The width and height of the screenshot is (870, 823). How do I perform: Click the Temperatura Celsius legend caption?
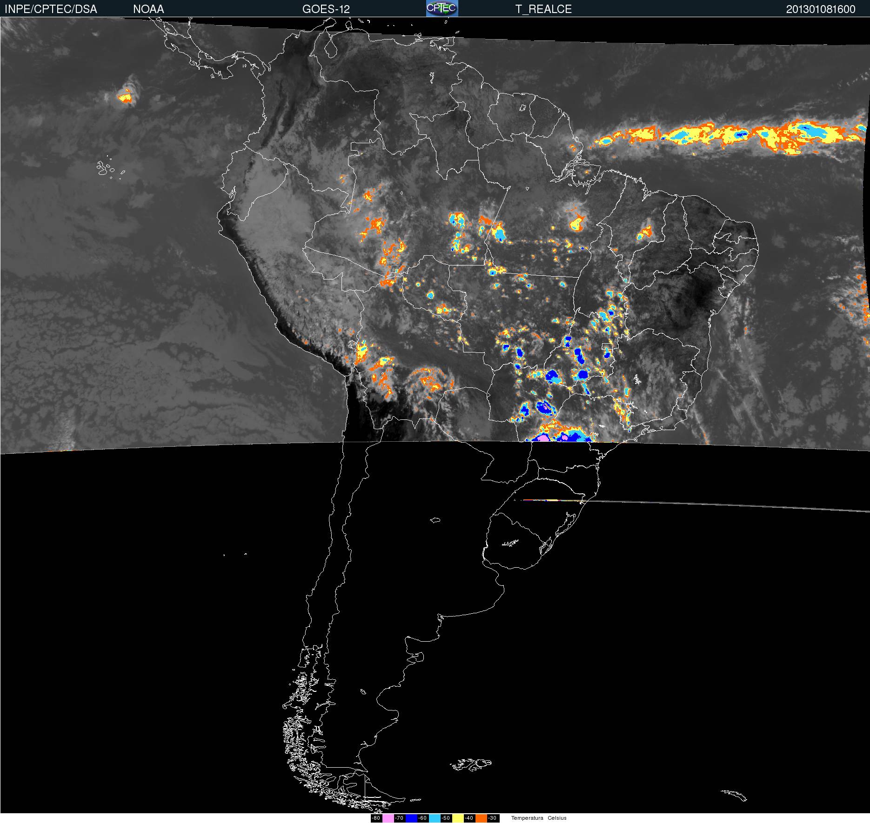point(539,818)
